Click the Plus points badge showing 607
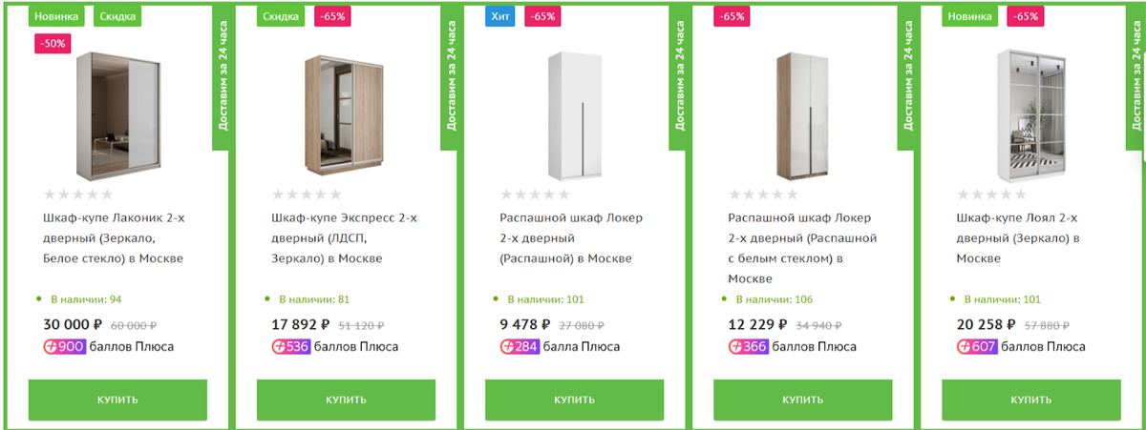Image resolution: width=1146 pixels, height=430 pixels. point(977,346)
